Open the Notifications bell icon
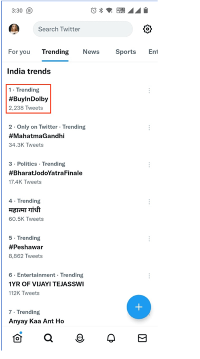Screen dimensions: 200x359 coord(111,338)
